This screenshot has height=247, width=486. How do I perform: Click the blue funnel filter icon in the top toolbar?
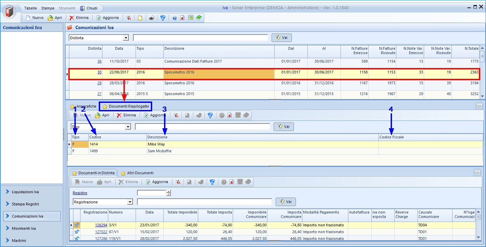coord(163,18)
